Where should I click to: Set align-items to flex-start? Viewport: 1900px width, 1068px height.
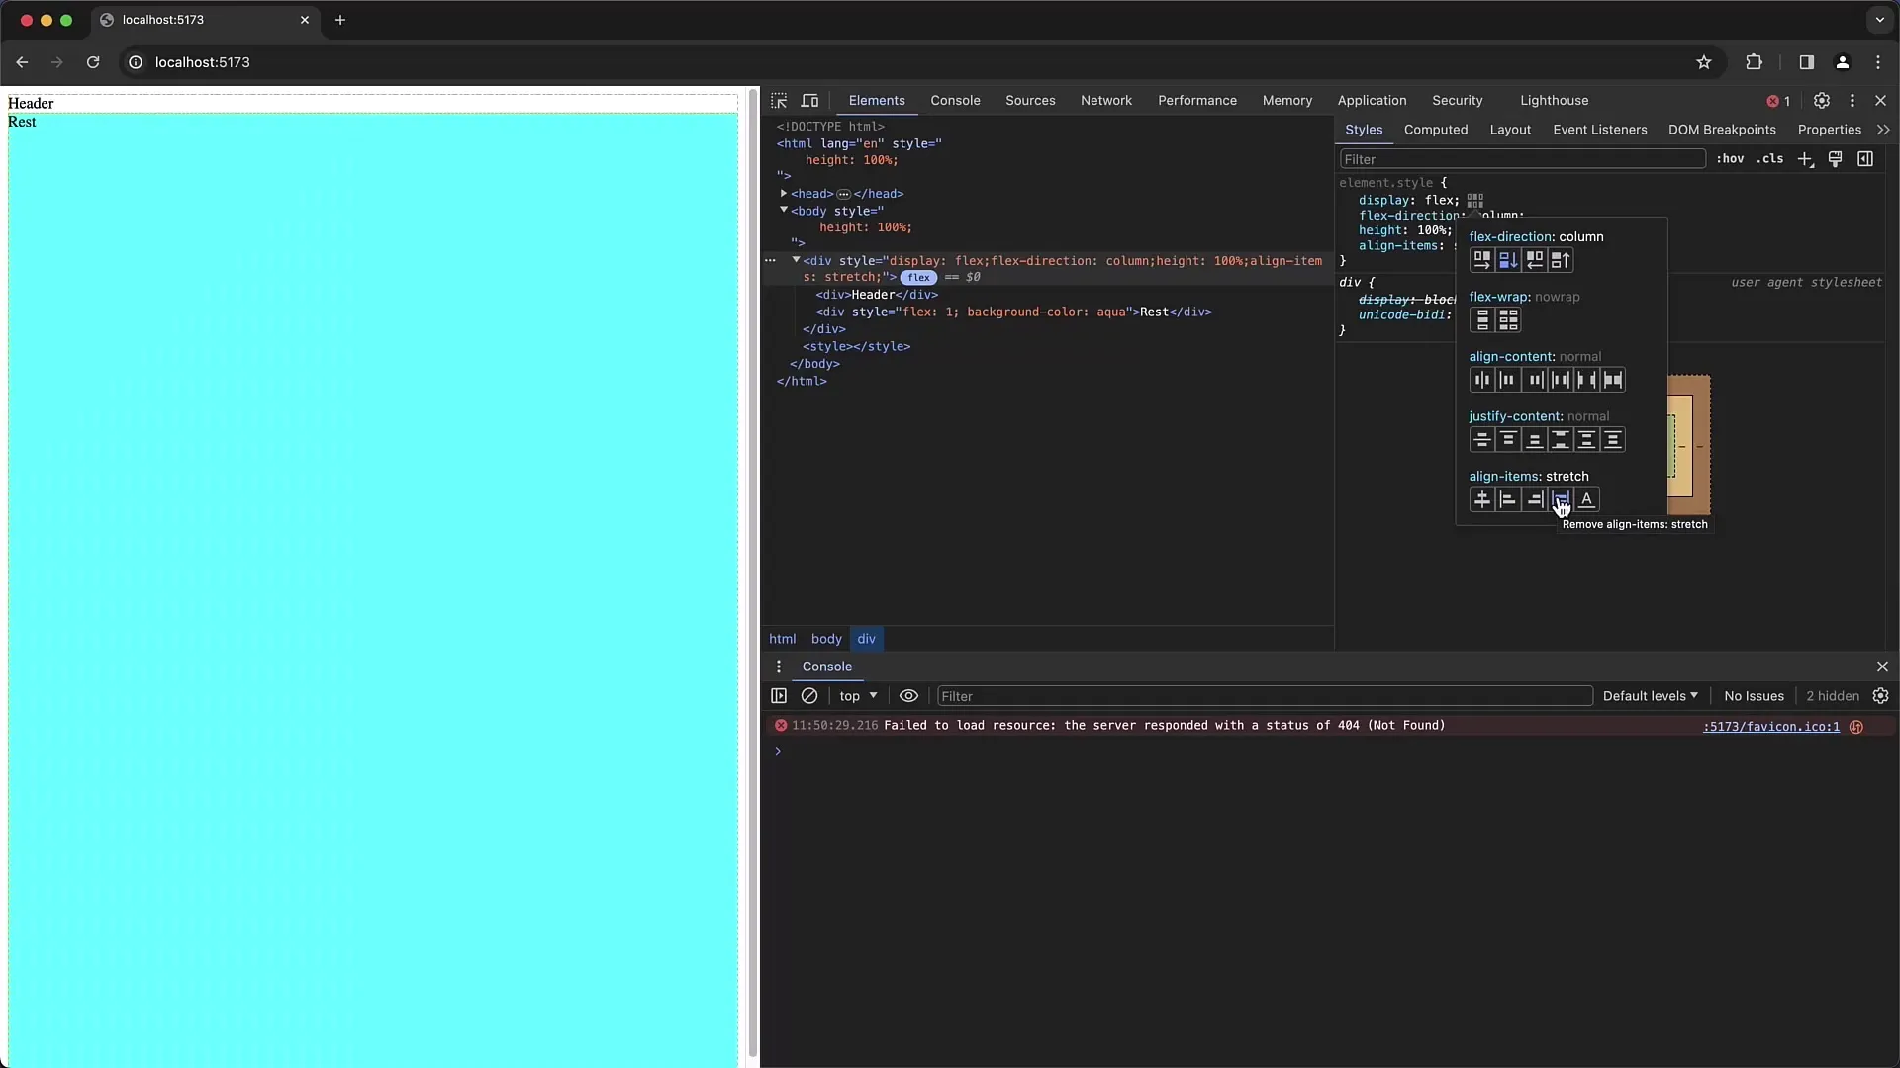(1508, 499)
